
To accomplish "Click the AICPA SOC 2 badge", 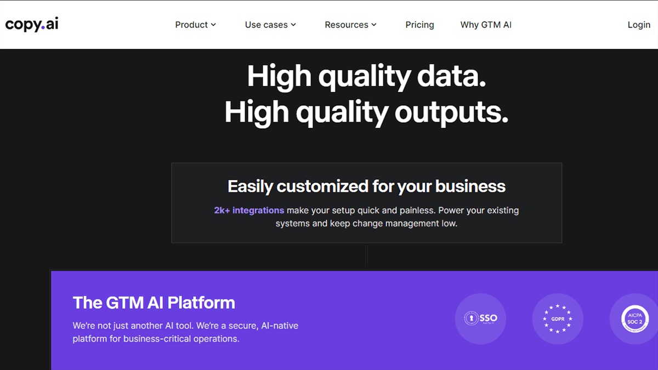I will (x=633, y=318).
